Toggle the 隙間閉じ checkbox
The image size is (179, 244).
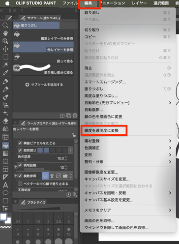click(x=20, y=150)
